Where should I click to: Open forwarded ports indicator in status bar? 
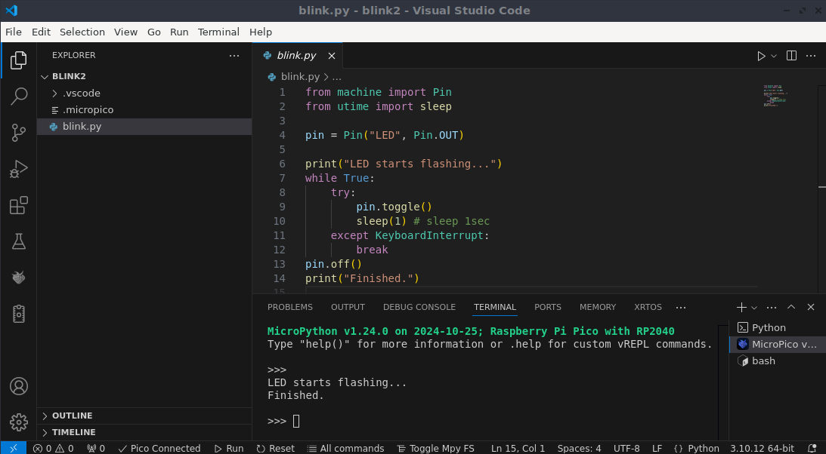96,448
